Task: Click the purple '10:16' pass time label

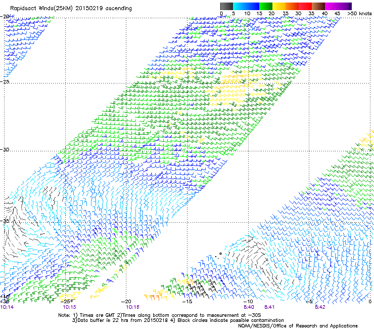Action: [132, 307]
